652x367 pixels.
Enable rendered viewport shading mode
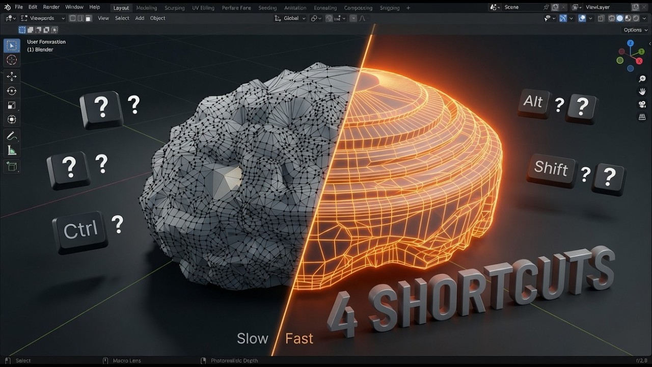(x=636, y=18)
